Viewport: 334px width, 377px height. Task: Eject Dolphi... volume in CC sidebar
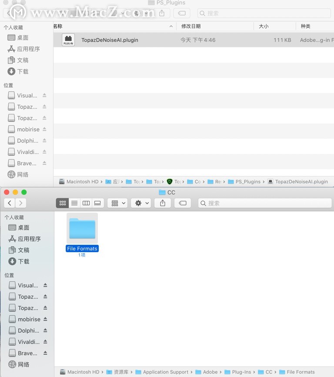pyautogui.click(x=45, y=330)
